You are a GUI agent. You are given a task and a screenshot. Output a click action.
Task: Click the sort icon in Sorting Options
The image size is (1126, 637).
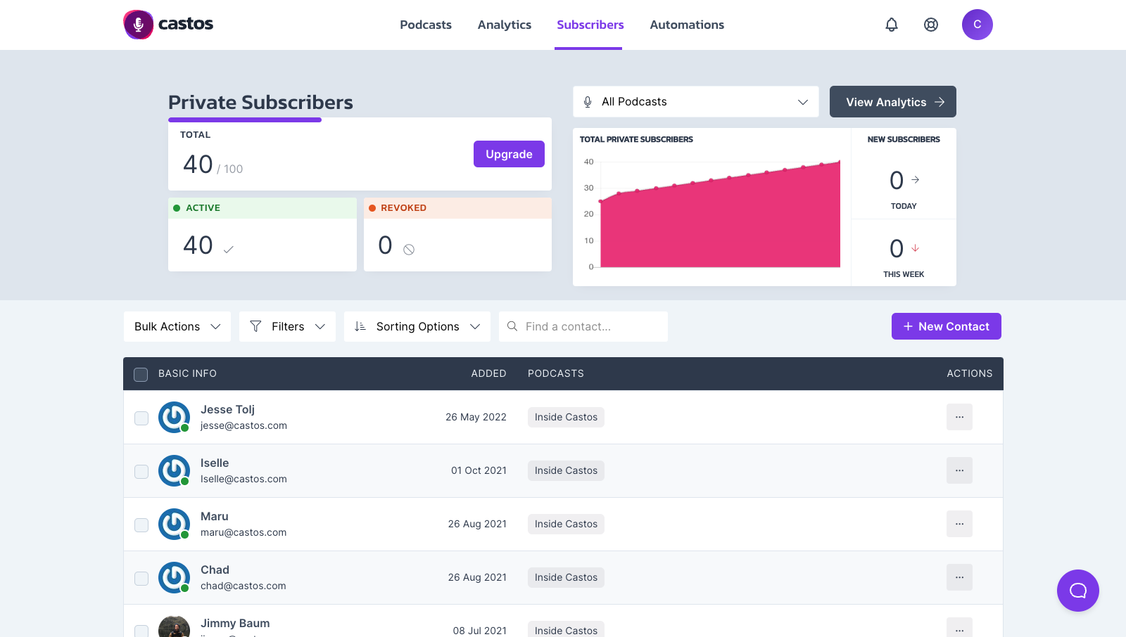coord(360,326)
